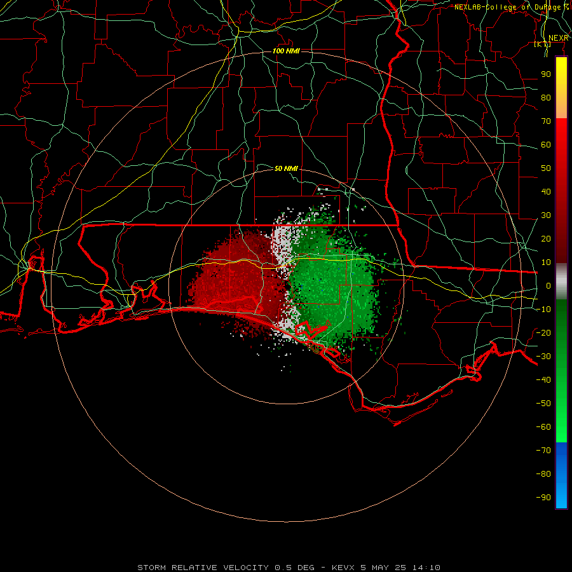Click the "-50" value on the velocity scale
This screenshot has width=572, height=572.
[x=543, y=404]
